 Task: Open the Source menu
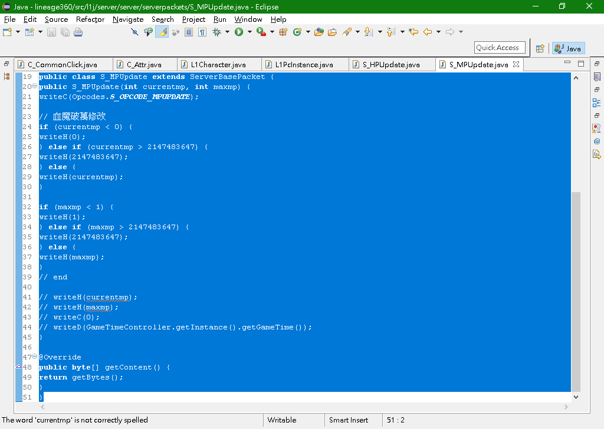pyautogui.click(x=56, y=19)
